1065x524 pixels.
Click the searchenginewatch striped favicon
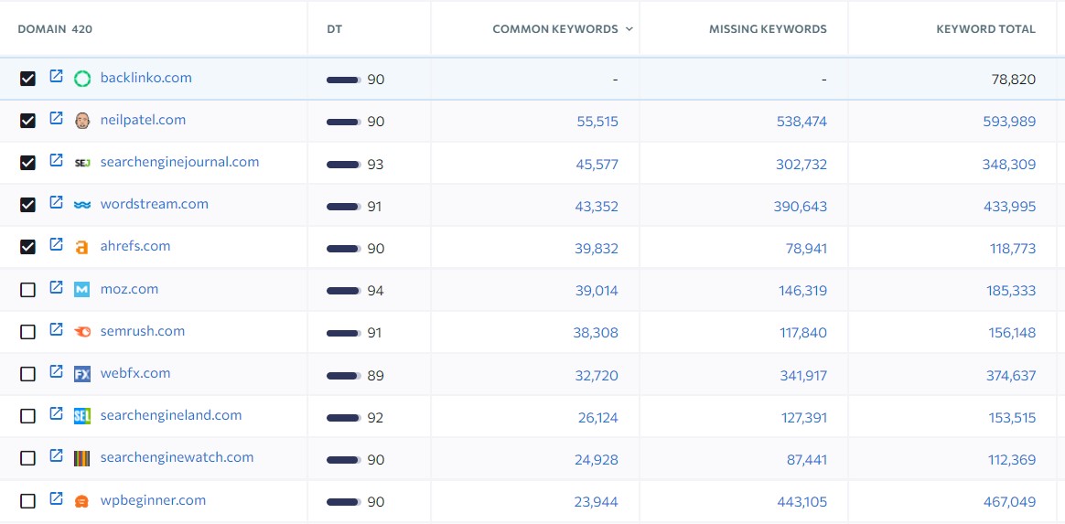click(x=82, y=459)
